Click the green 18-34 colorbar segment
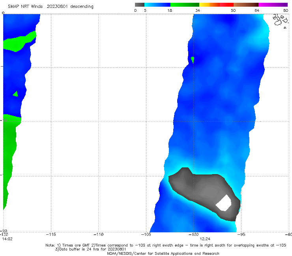This screenshot has height=256, width=292. (185, 5)
